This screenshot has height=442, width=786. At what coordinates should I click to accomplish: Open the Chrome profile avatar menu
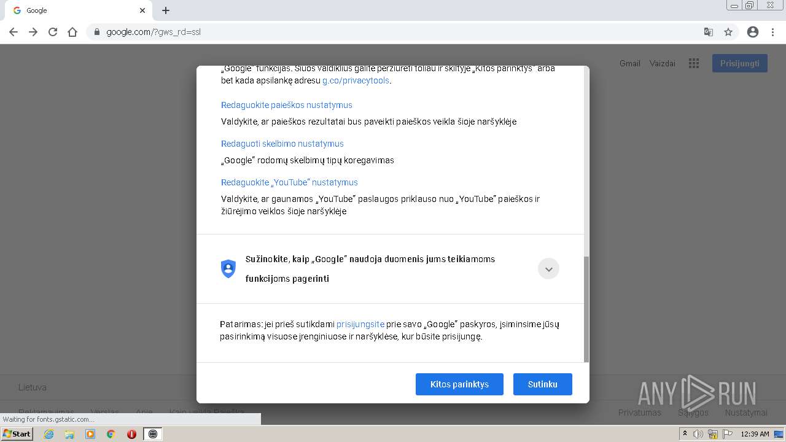click(753, 32)
